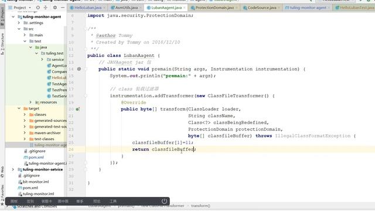Expand the resources folder
Screen dimensions: 375x211
tap(30, 102)
